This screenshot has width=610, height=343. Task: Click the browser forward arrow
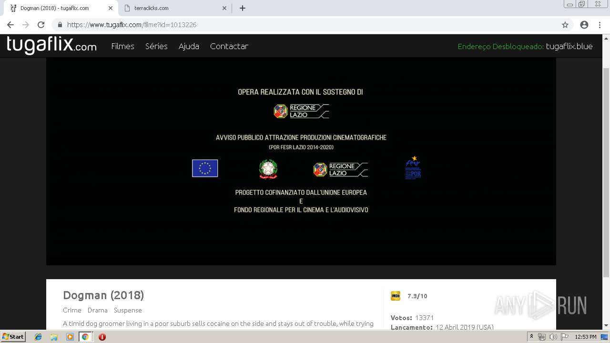[26, 25]
